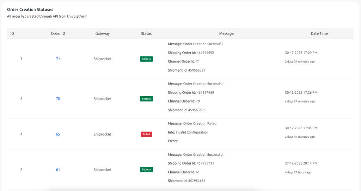The width and height of the screenshot is (361, 191).
Task: Click the Success badge for order 71
Action: (x=146, y=59)
